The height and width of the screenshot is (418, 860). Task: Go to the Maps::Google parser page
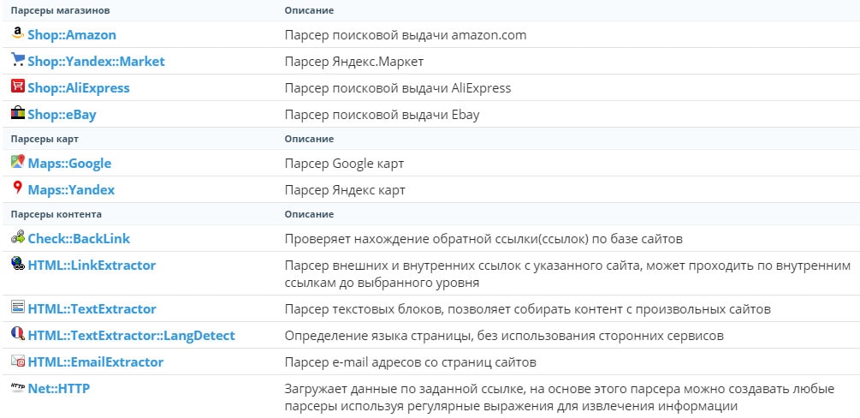point(69,164)
